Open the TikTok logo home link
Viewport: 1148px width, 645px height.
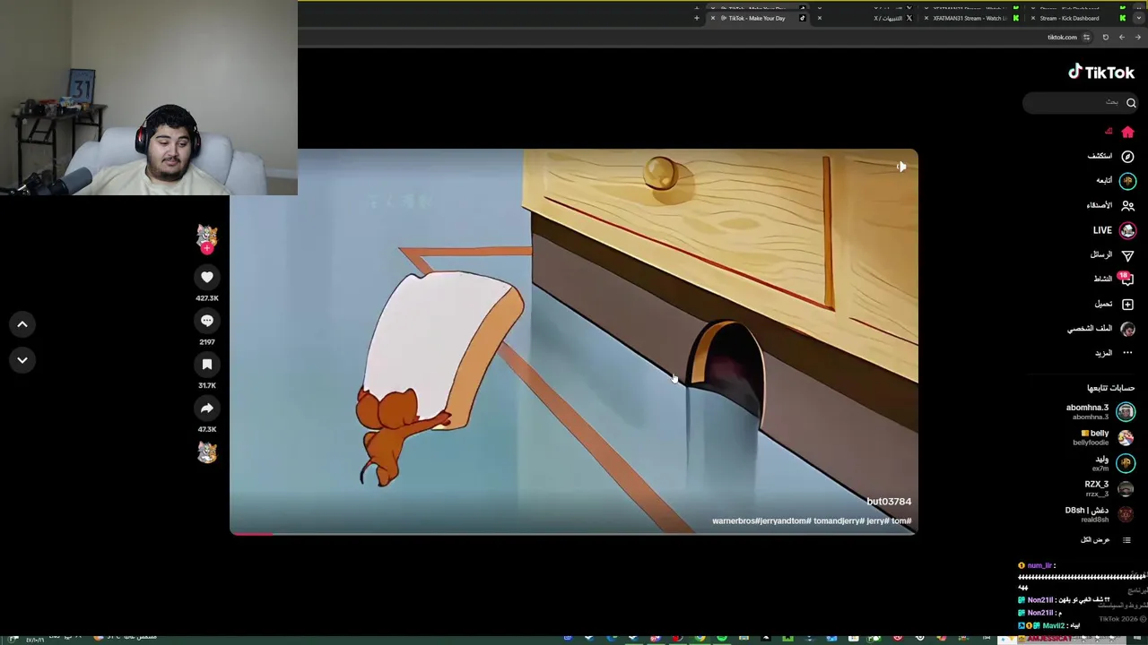1101,73
